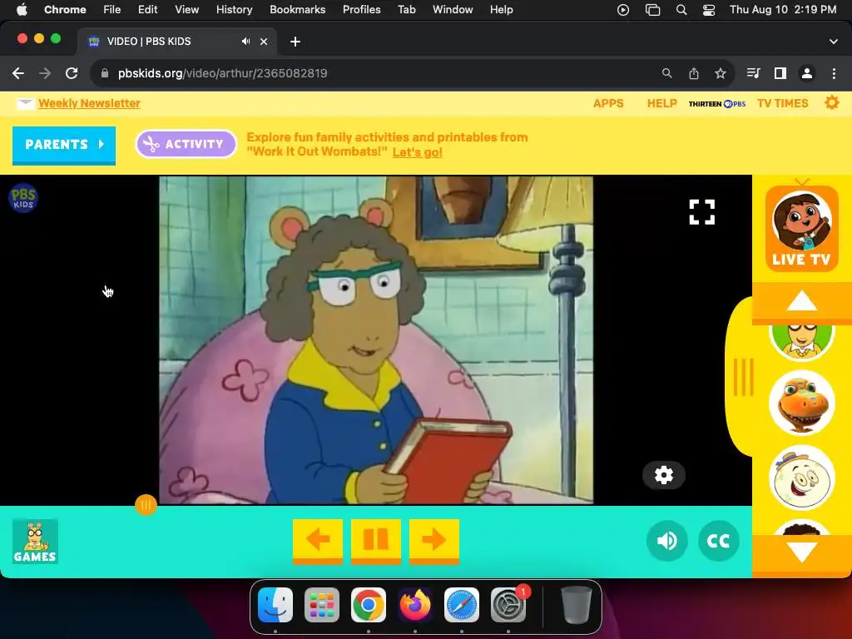Open the HELP page
Image resolution: width=852 pixels, height=639 pixels.
click(661, 103)
